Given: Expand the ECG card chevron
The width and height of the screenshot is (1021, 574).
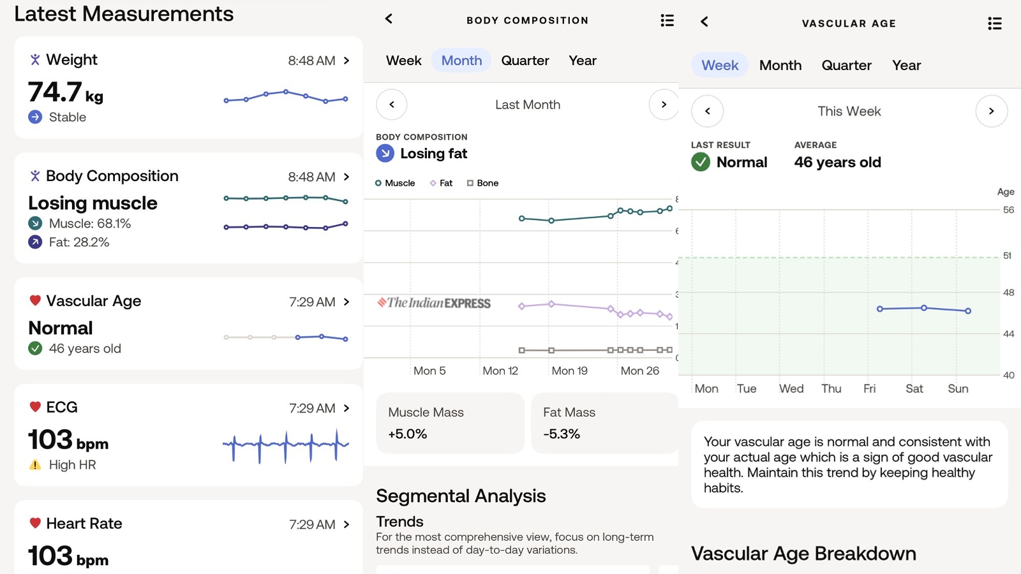Looking at the screenshot, I should [347, 408].
